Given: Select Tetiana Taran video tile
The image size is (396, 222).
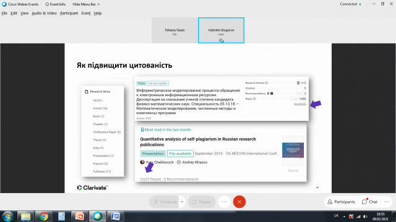Looking at the screenshot, I should (174, 30).
